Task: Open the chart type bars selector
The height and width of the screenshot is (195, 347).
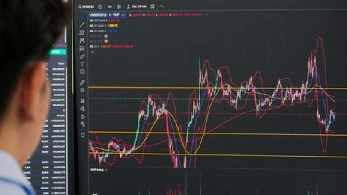Action: pyautogui.click(x=119, y=6)
